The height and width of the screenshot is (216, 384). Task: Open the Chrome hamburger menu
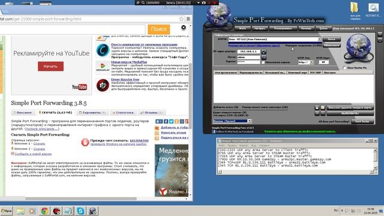pyautogui.click(x=188, y=19)
